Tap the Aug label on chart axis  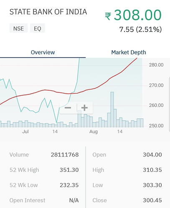(x=94, y=131)
